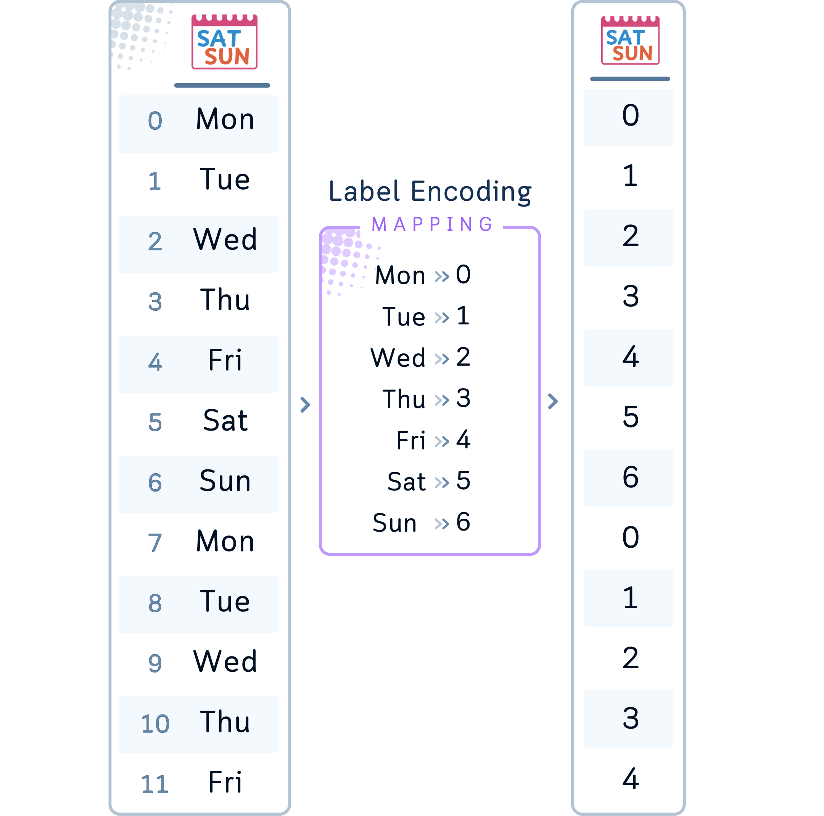Click the double arrow beside Fri mapping

(442, 441)
